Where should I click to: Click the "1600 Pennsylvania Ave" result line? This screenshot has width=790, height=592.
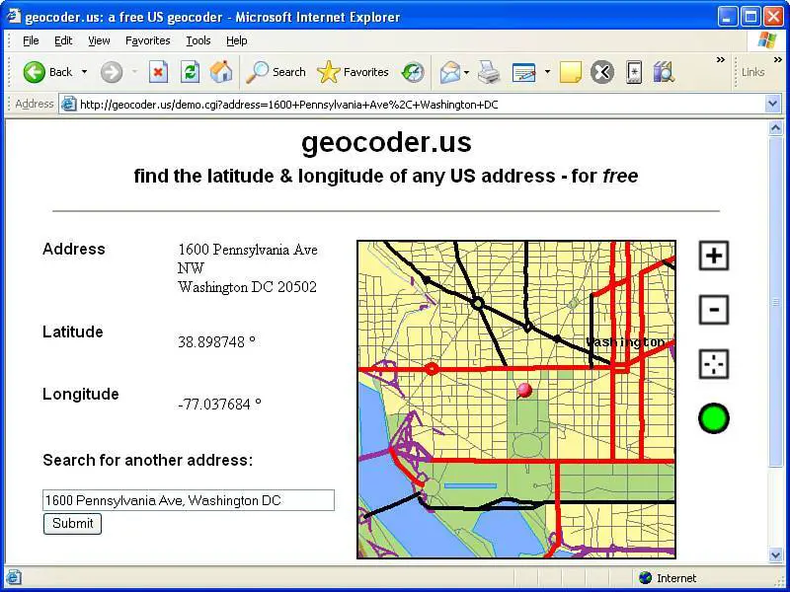pyautogui.click(x=248, y=250)
